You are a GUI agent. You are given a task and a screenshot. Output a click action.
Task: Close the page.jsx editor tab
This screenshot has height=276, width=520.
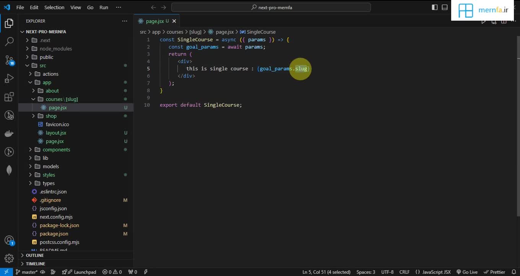click(x=174, y=21)
